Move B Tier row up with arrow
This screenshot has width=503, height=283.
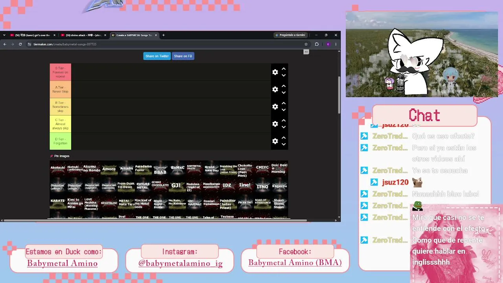283,103
